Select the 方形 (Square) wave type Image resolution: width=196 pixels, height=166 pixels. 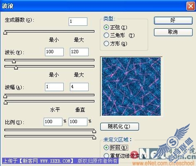point(106,44)
